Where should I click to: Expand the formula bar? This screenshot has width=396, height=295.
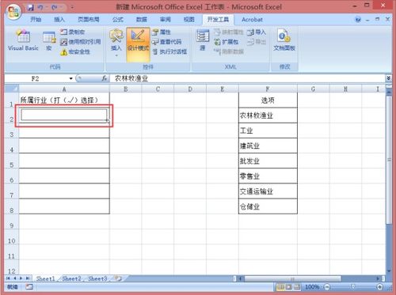[x=388, y=78]
